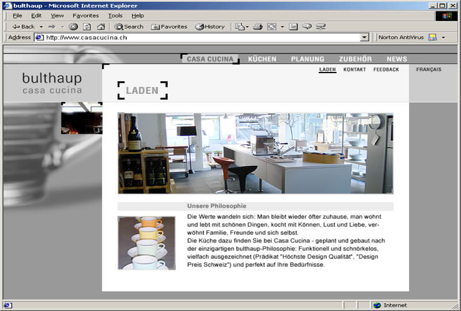Go to the KÜCHEN section
461x311 pixels.
(262, 59)
